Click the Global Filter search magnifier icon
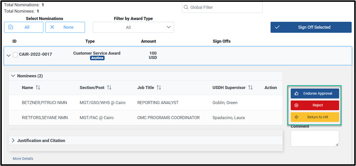 coord(186,7)
